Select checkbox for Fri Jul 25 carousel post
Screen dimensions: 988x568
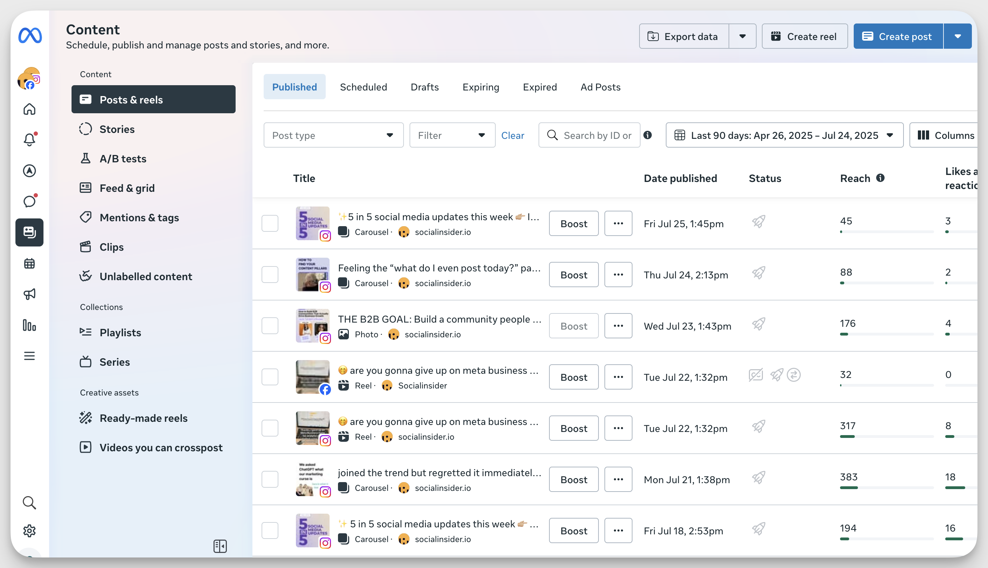pyautogui.click(x=270, y=224)
